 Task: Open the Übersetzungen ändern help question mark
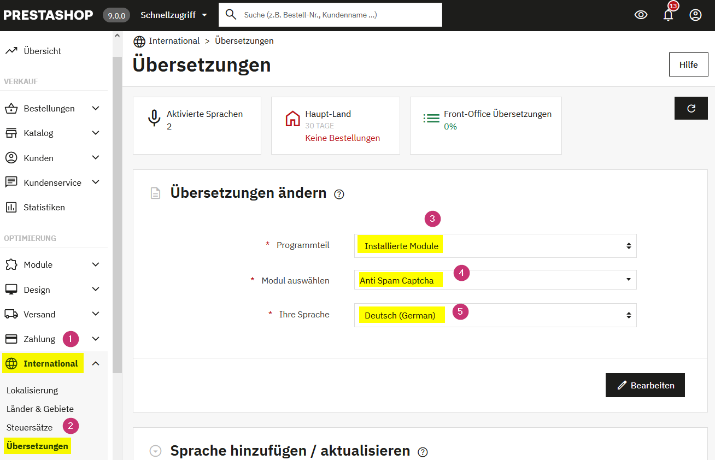point(339,194)
